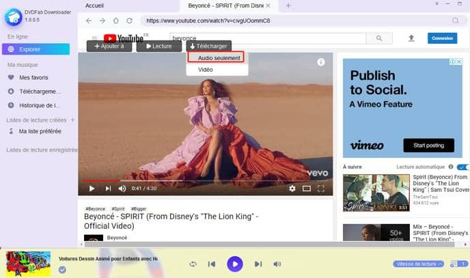Open the Mix – Beyoncé playlist thumbnail
Viewport: 470px width, 278px height.
point(376,232)
